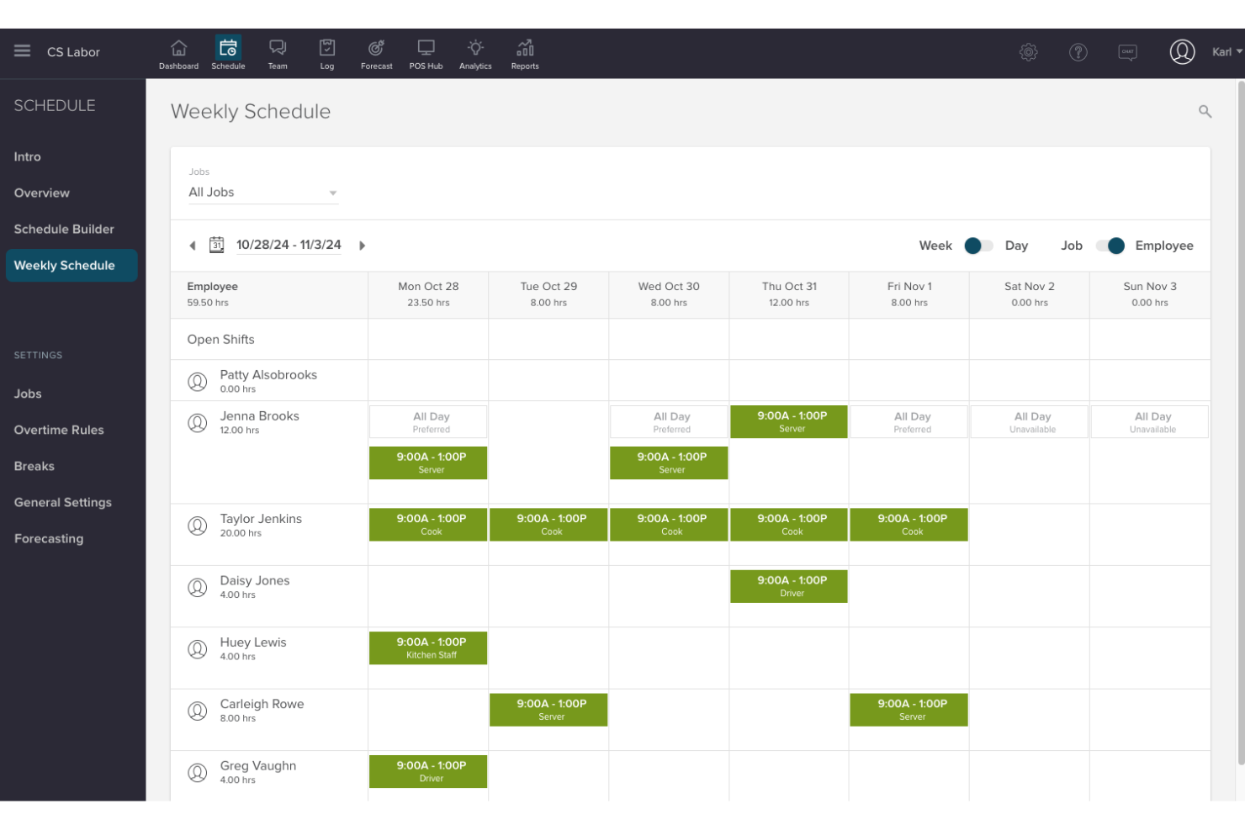Screen dimensions: 1245x830
Task: Open the Dashboard from the top toolbar
Action: coord(178,52)
